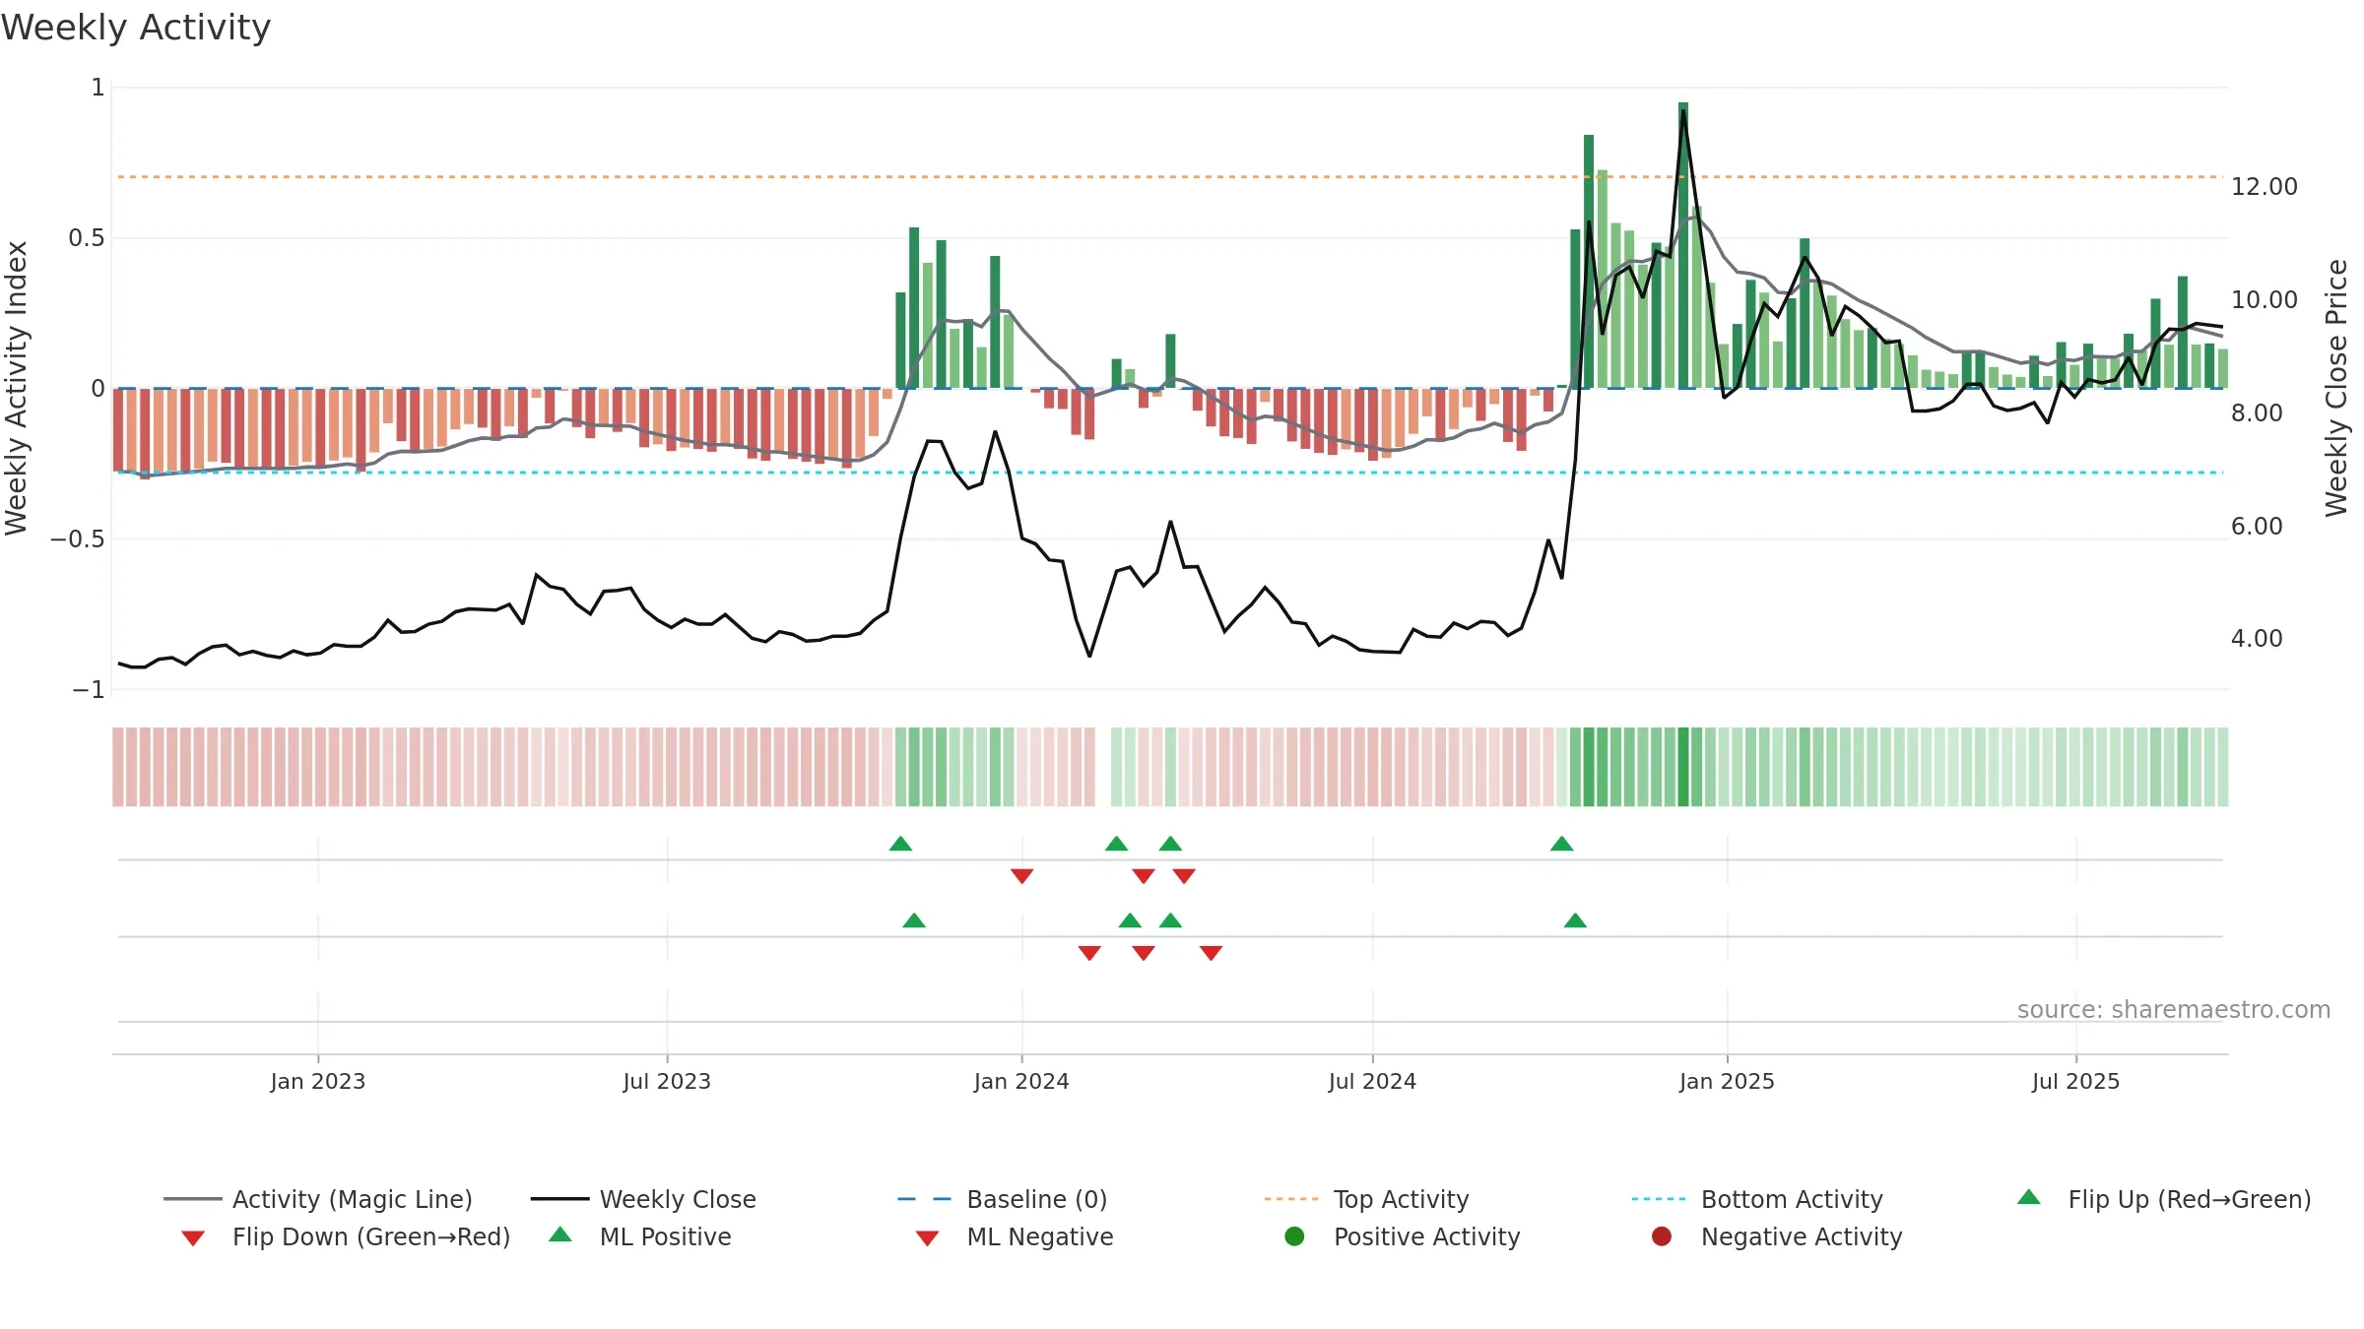Screen dimensions: 2364x1329
Task: Click the Jan 2025 axis label
Action: tap(1727, 1081)
